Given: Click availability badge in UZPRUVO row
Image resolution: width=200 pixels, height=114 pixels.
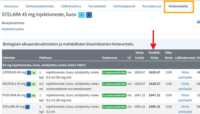Looking at the screenshot, I should [114, 72].
